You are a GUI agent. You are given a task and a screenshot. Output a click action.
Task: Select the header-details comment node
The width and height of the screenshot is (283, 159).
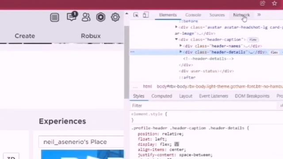pyautogui.click(x=208, y=59)
